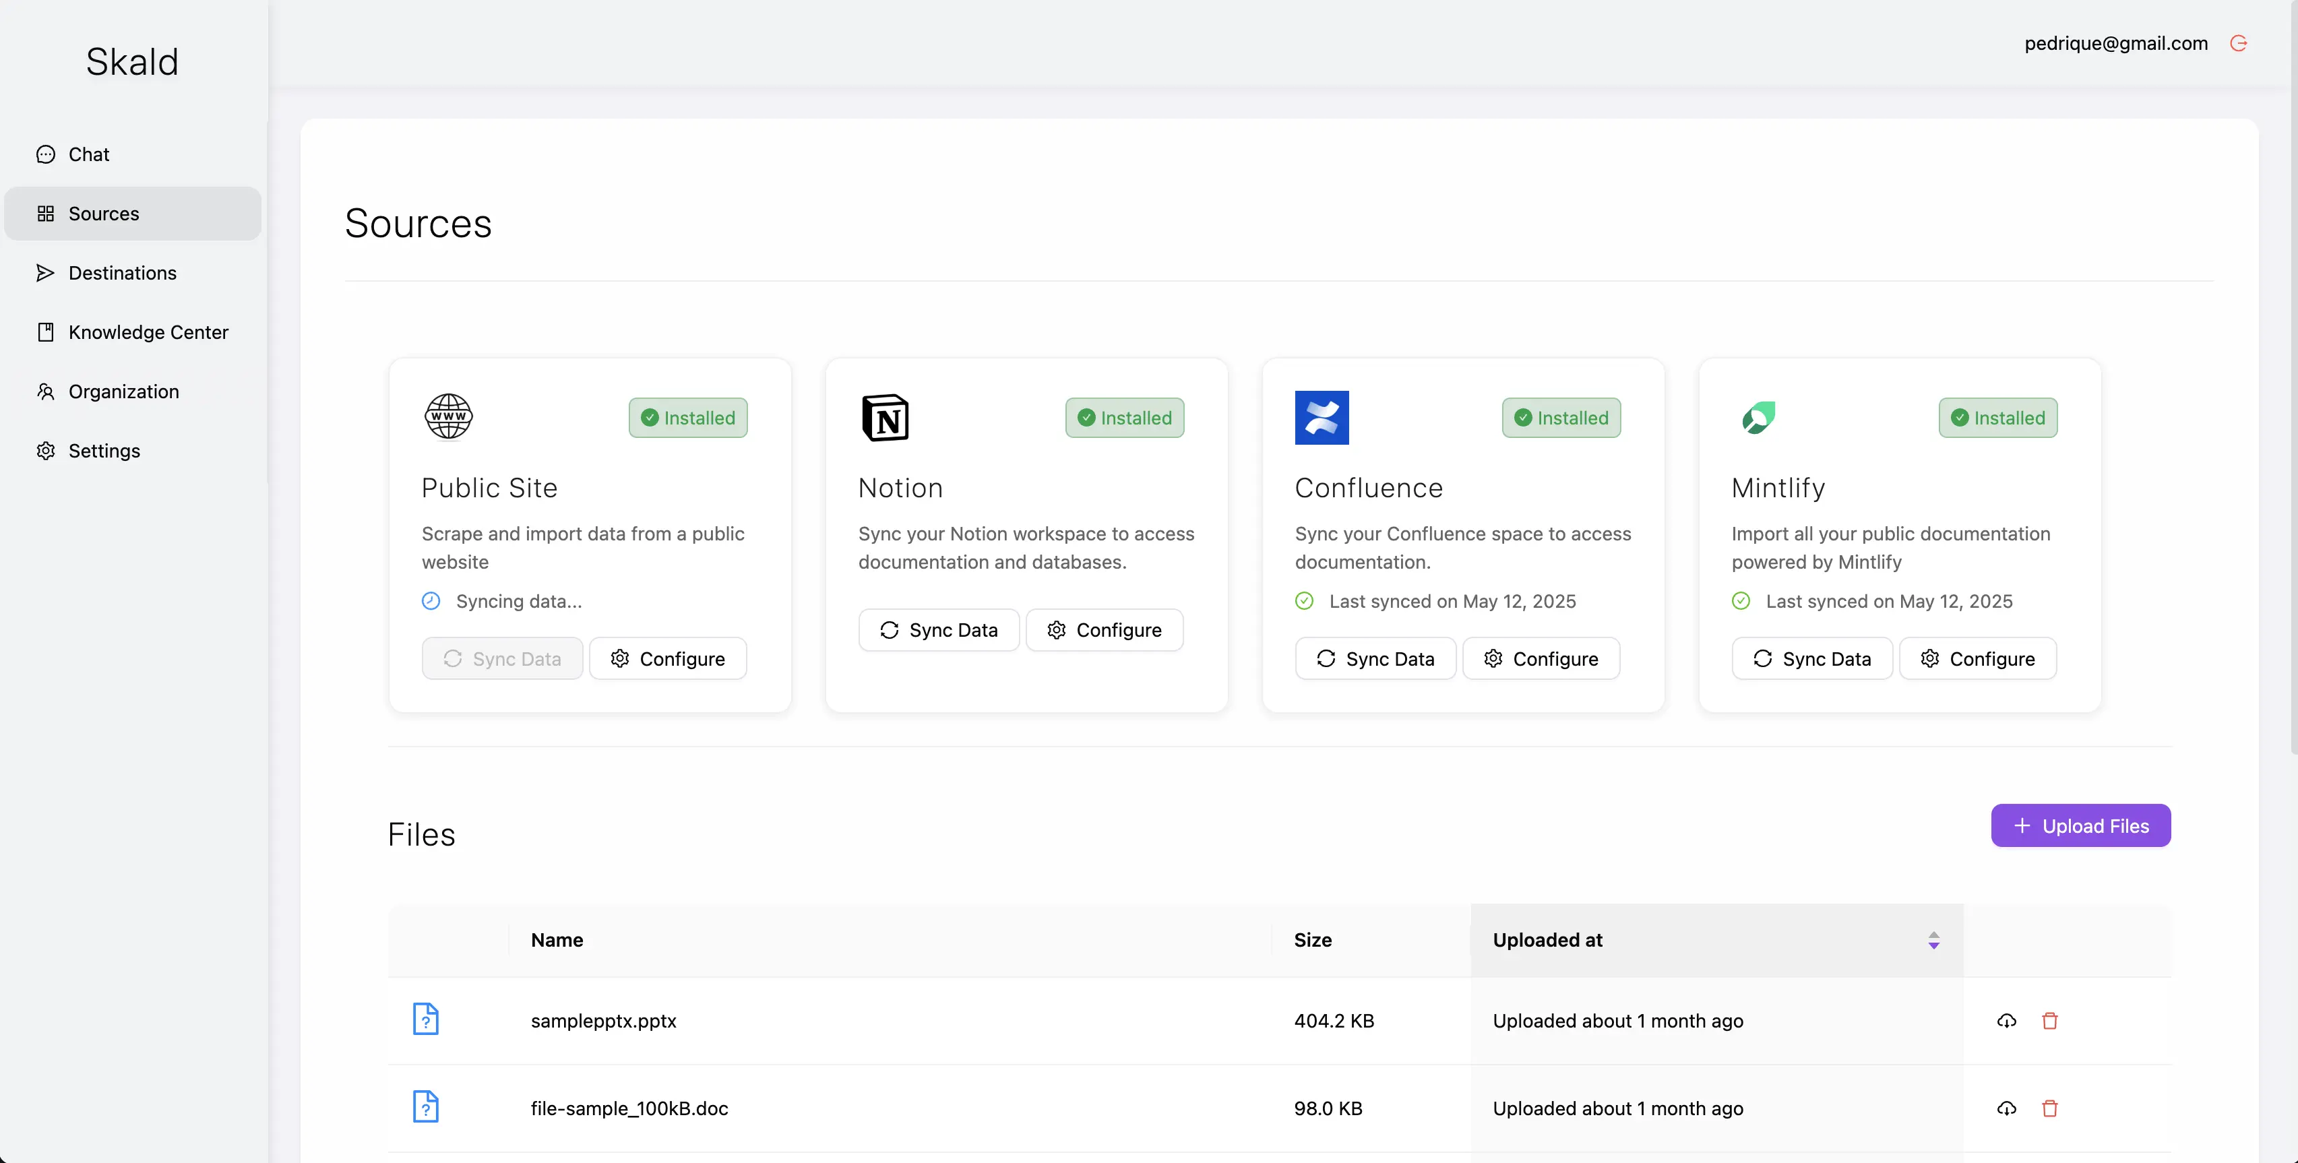Click the Confluence card title
Viewport: 2298px width, 1163px height.
pyautogui.click(x=1369, y=488)
